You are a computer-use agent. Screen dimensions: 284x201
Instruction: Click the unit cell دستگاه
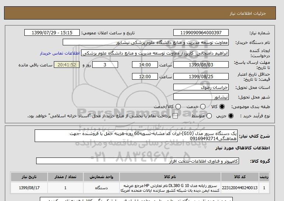click(101, 188)
